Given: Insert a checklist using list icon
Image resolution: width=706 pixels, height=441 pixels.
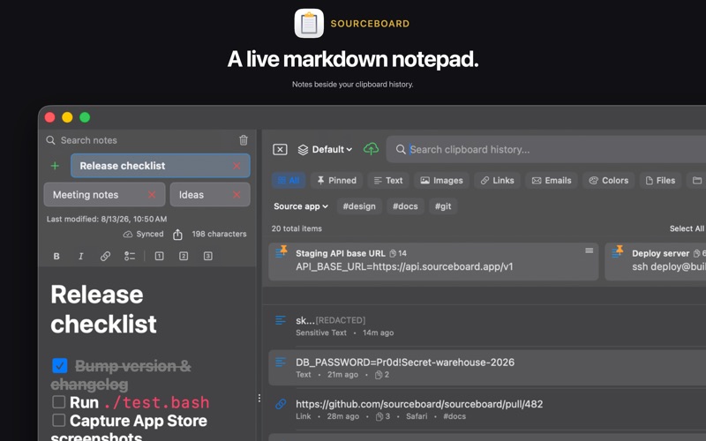Looking at the screenshot, I should (130, 256).
